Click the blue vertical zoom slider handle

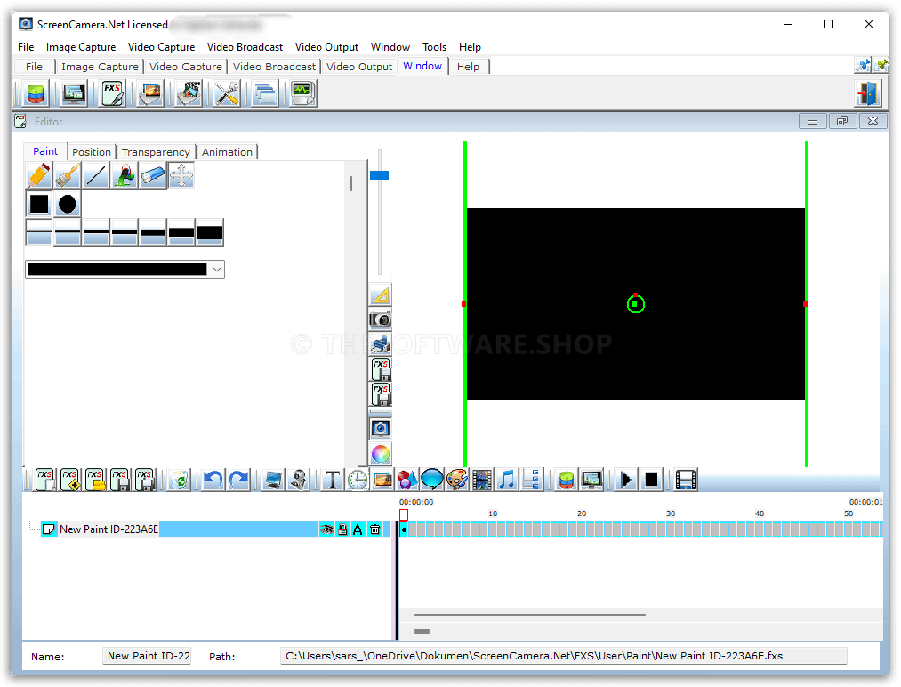[379, 175]
